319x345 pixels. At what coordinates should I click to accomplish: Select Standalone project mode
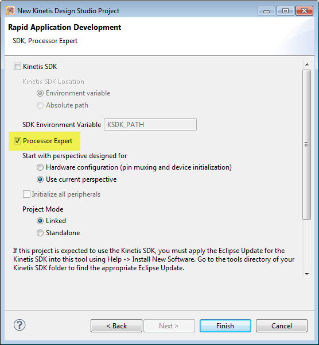40,233
